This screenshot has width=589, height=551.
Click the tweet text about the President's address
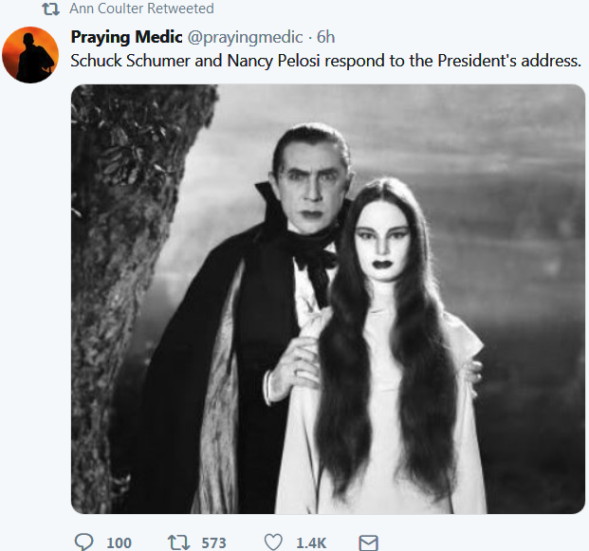point(326,61)
